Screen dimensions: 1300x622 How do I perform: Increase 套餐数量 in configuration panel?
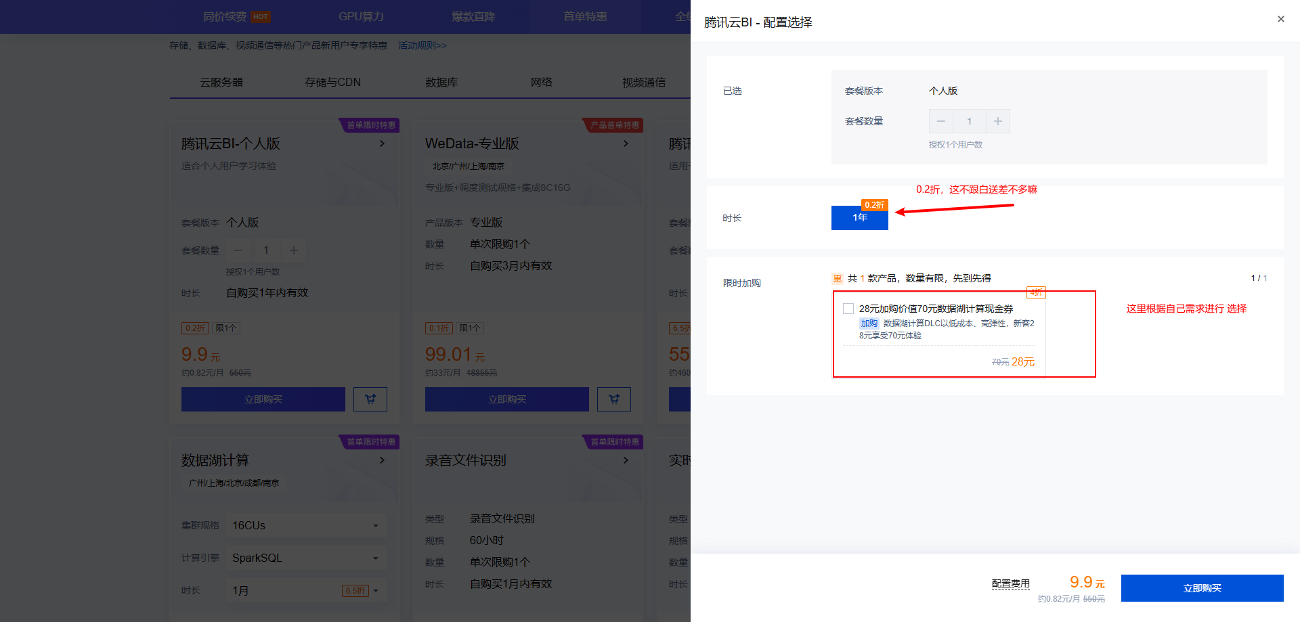pos(998,121)
